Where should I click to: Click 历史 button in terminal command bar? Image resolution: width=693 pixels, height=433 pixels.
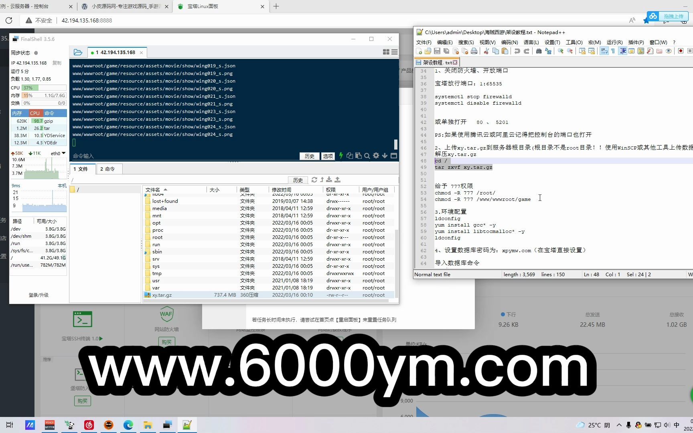click(309, 156)
